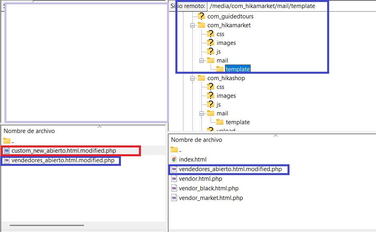Open js folder under com_hikashop
376x232 pixels.
click(x=219, y=104)
